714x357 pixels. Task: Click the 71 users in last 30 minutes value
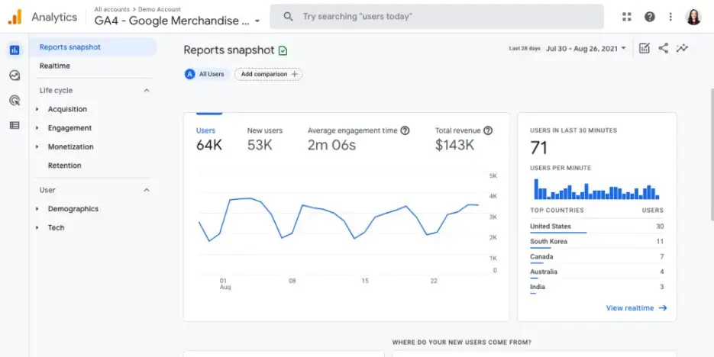pyautogui.click(x=538, y=148)
